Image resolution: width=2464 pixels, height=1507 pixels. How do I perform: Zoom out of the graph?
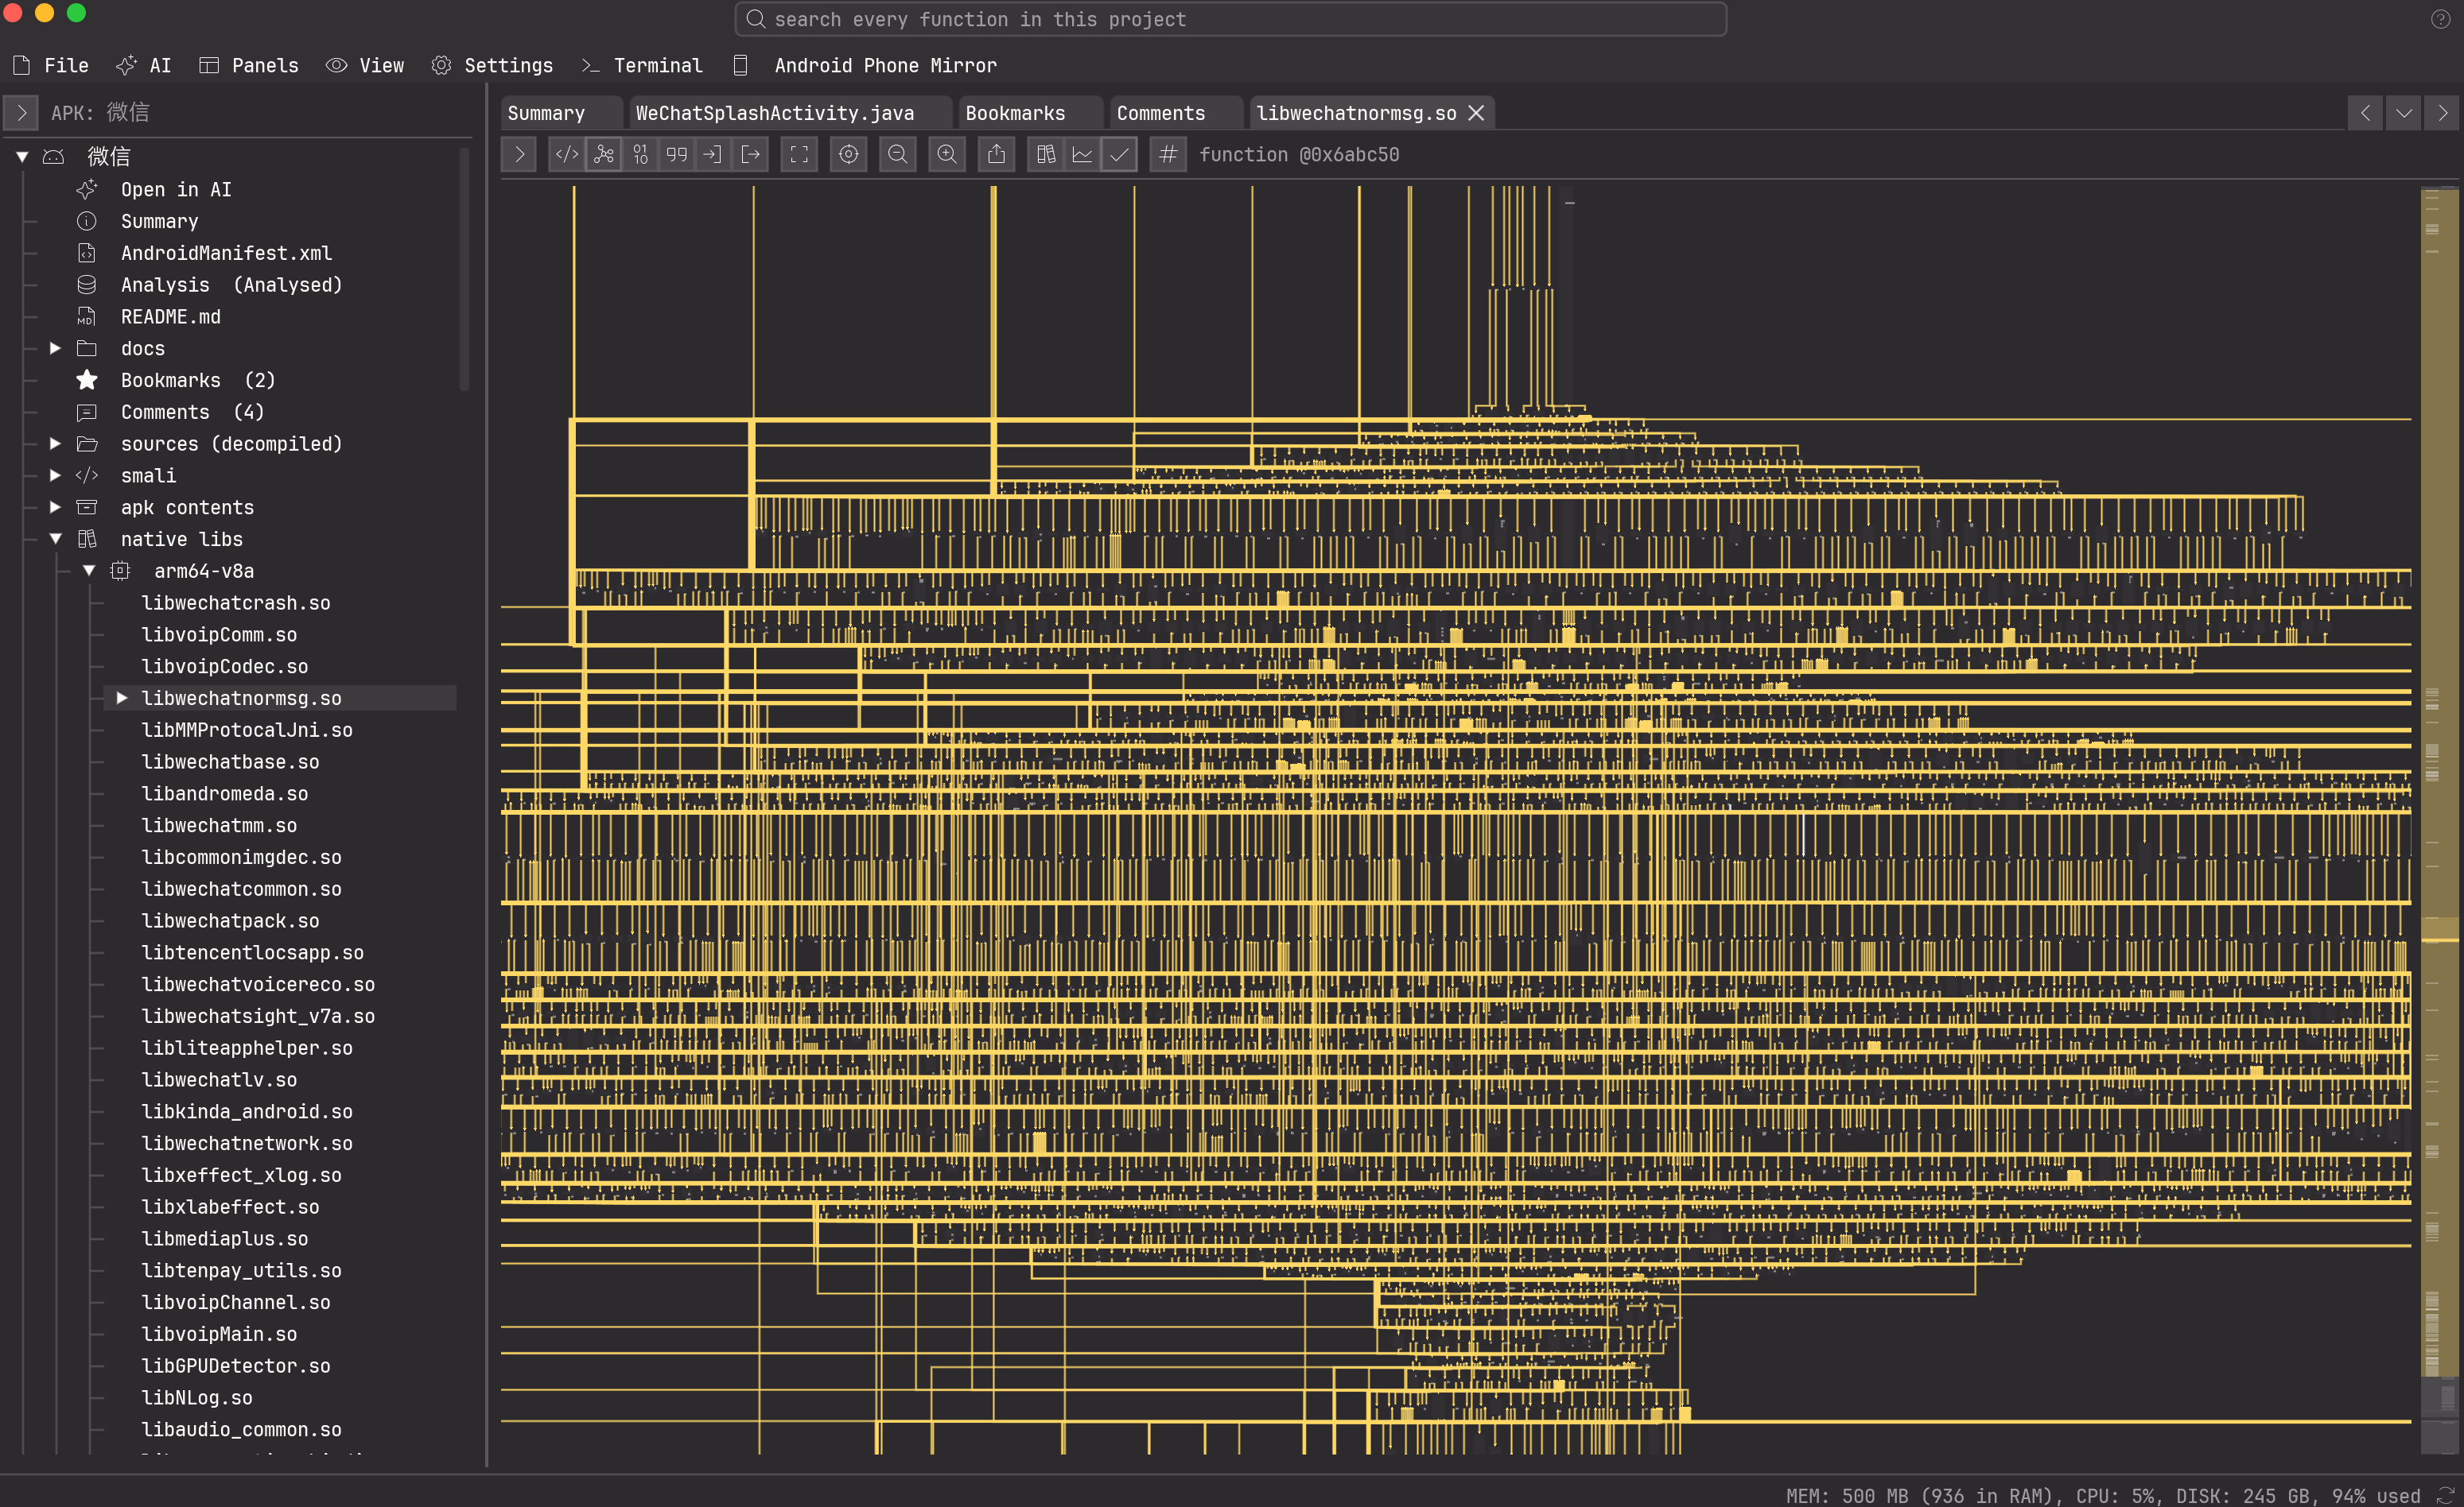pos(898,155)
